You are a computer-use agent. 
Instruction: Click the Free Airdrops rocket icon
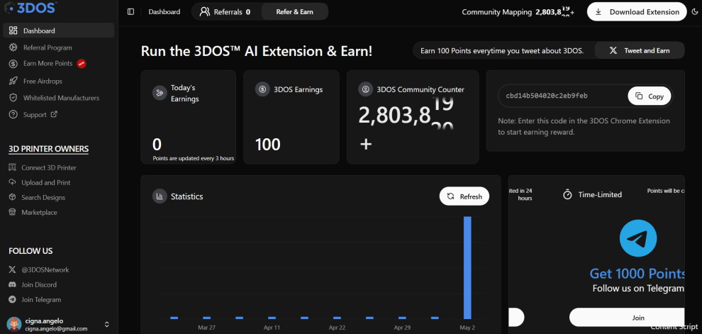tap(13, 81)
